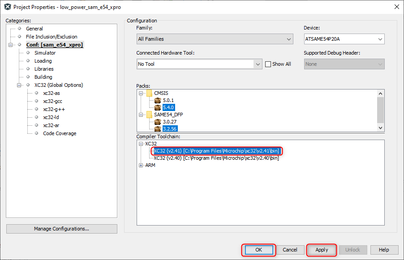Click the Manage Configurations button
This screenshot has width=404, height=260.
point(61,229)
